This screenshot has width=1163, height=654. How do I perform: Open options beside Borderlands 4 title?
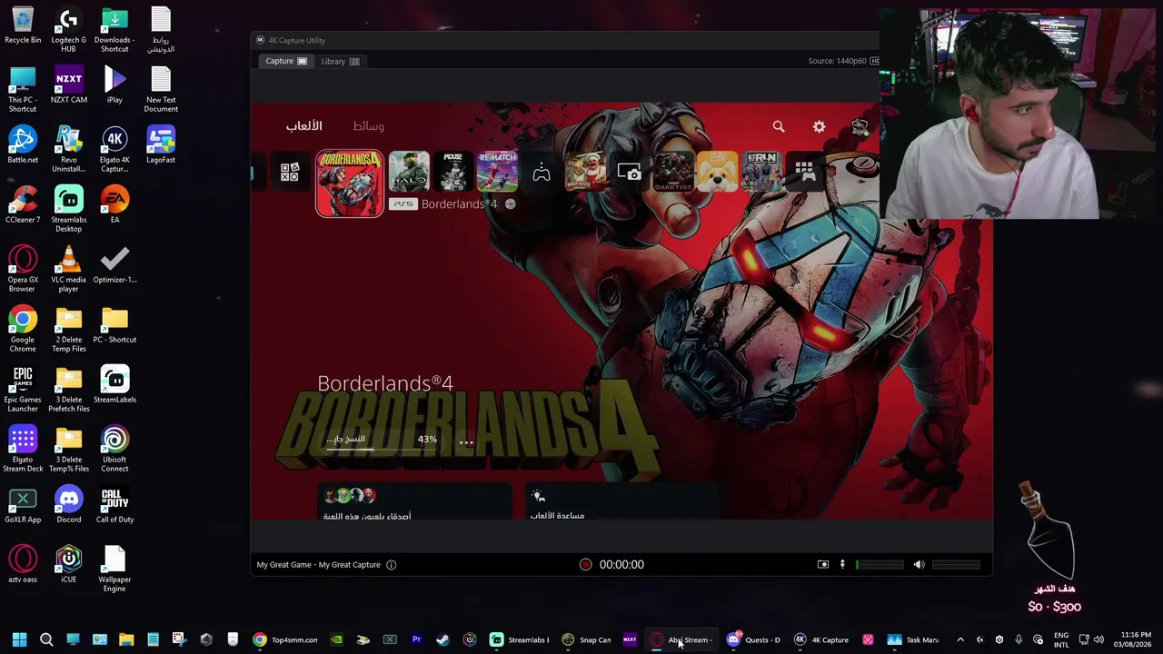pos(510,204)
